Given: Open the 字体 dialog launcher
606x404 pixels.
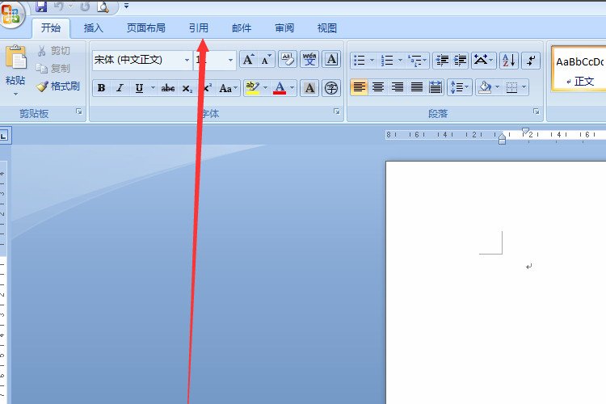Looking at the screenshot, I should 337,112.
